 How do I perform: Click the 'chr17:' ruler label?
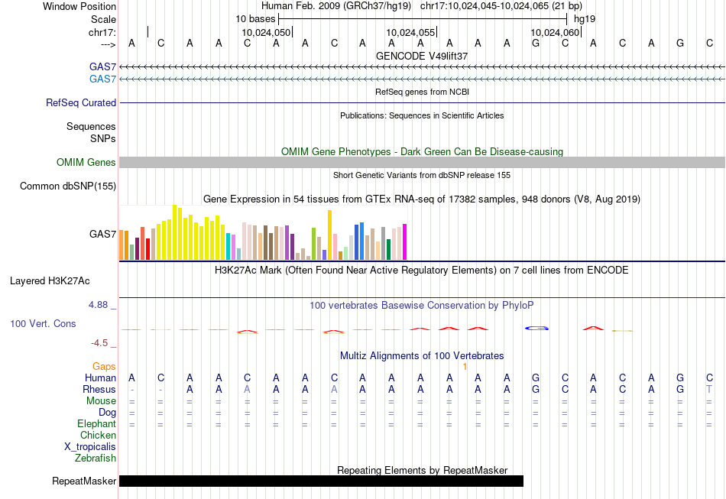[x=102, y=32]
